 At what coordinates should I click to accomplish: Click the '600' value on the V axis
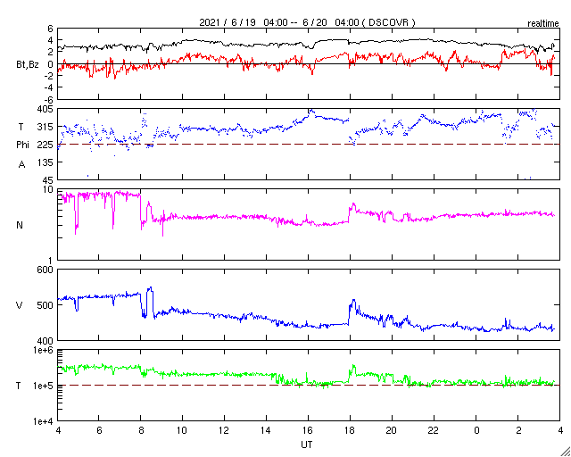[x=46, y=270]
